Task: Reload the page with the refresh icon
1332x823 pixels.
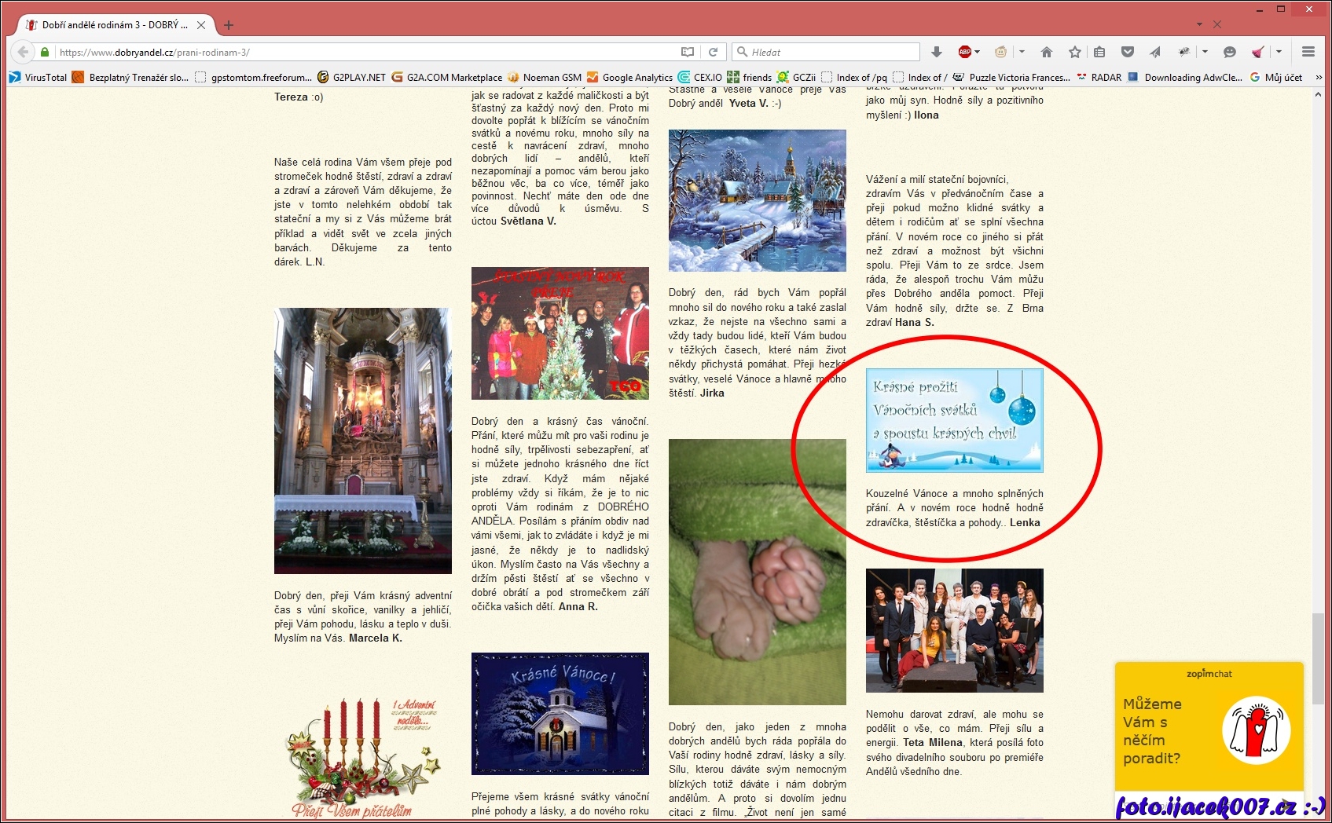Action: [713, 52]
